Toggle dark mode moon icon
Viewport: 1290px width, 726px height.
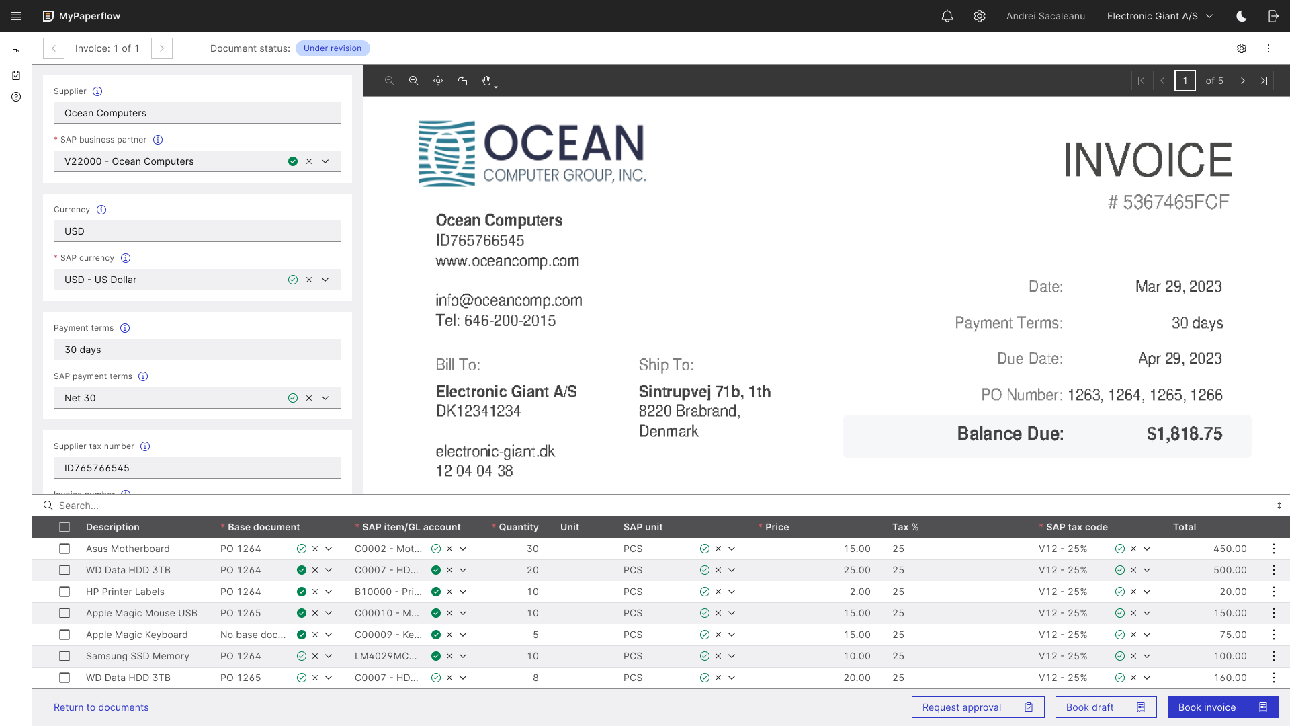pos(1242,16)
